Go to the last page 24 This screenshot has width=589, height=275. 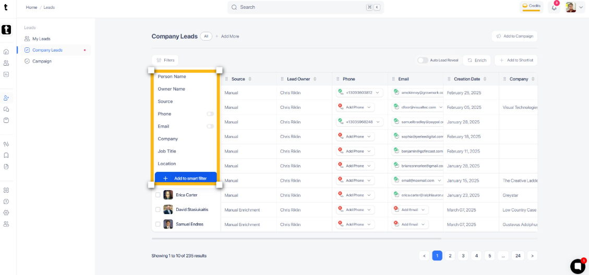[518, 256]
